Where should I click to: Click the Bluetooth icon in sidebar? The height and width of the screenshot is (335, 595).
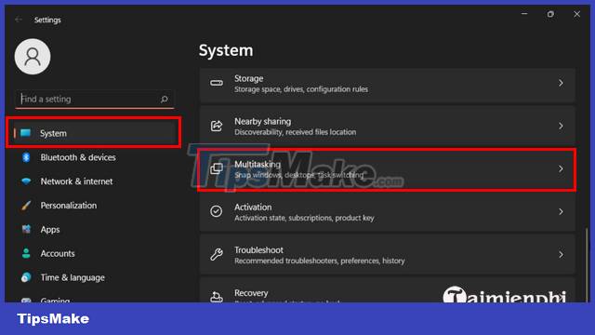pyautogui.click(x=26, y=157)
